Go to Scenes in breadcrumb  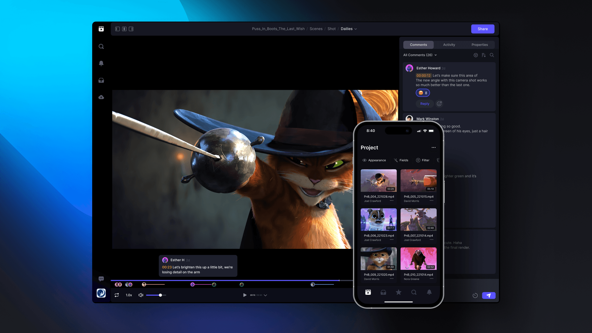(x=316, y=29)
